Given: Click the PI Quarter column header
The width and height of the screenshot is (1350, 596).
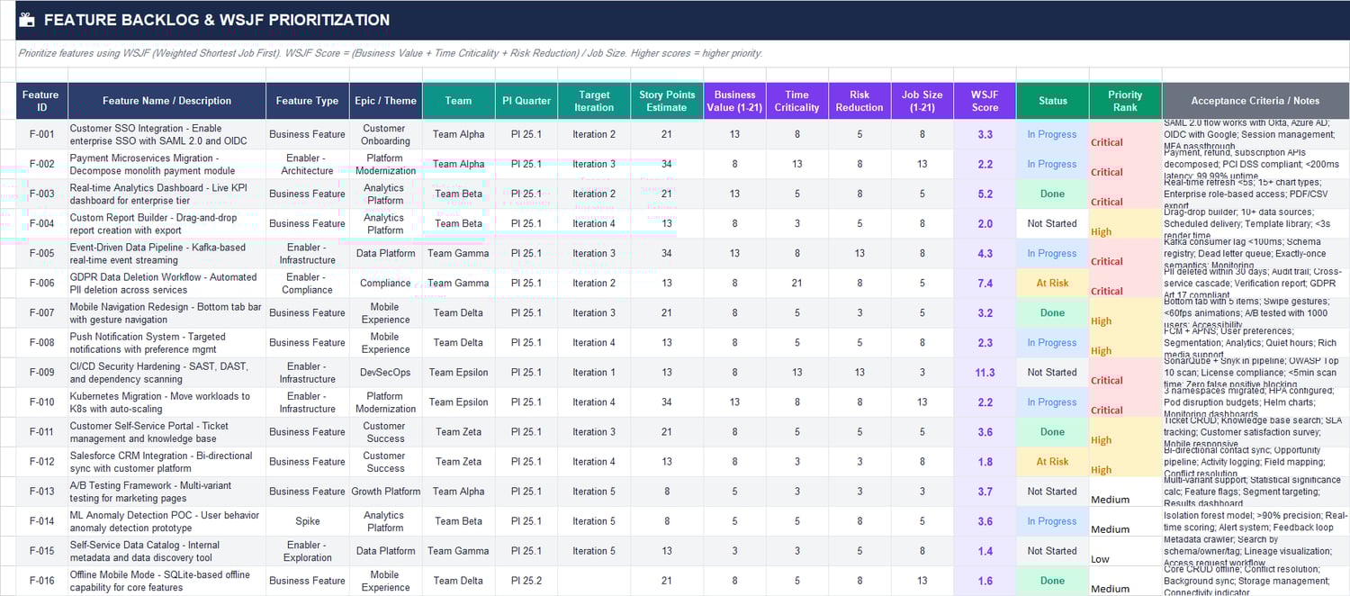Looking at the screenshot, I should coord(526,100).
